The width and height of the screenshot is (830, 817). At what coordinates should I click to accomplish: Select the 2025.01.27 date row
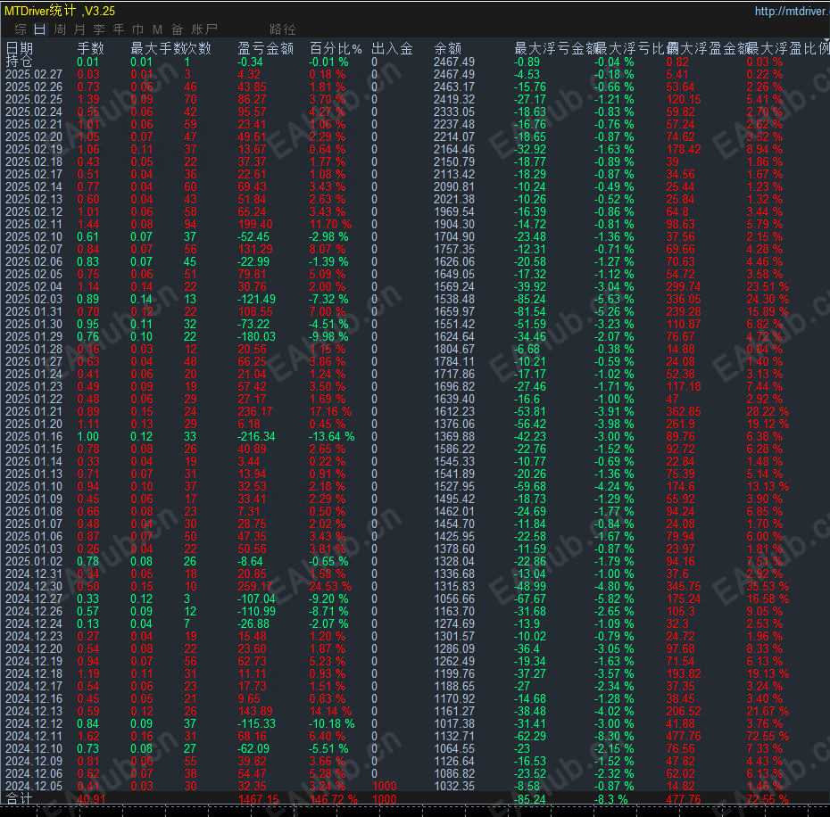pos(34,361)
